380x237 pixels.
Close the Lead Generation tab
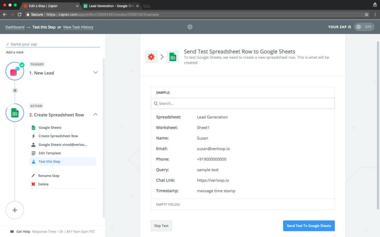click(137, 6)
